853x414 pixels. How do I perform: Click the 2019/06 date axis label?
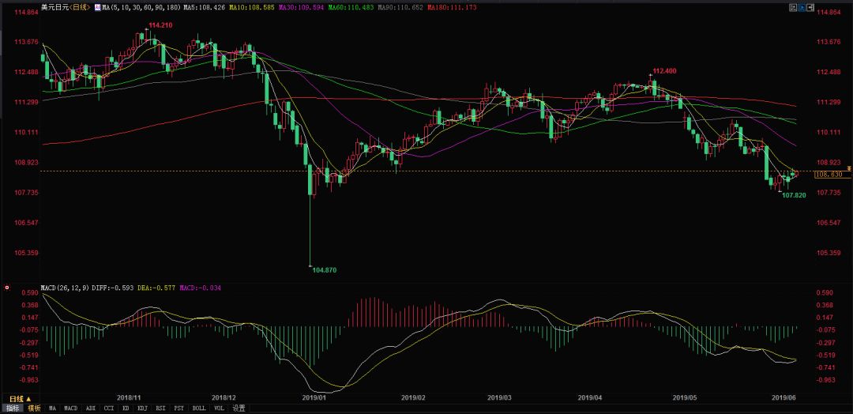pos(786,397)
